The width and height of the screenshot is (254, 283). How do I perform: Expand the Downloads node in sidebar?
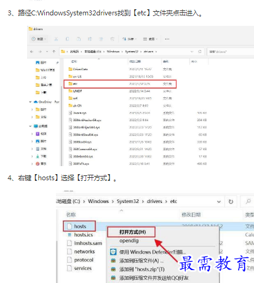coord(32,156)
